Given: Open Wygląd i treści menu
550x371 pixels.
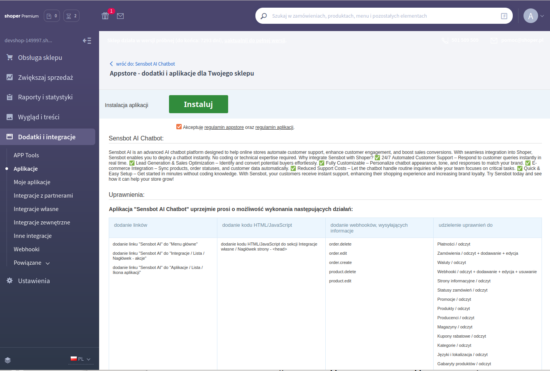Looking at the screenshot, I should pos(39,117).
